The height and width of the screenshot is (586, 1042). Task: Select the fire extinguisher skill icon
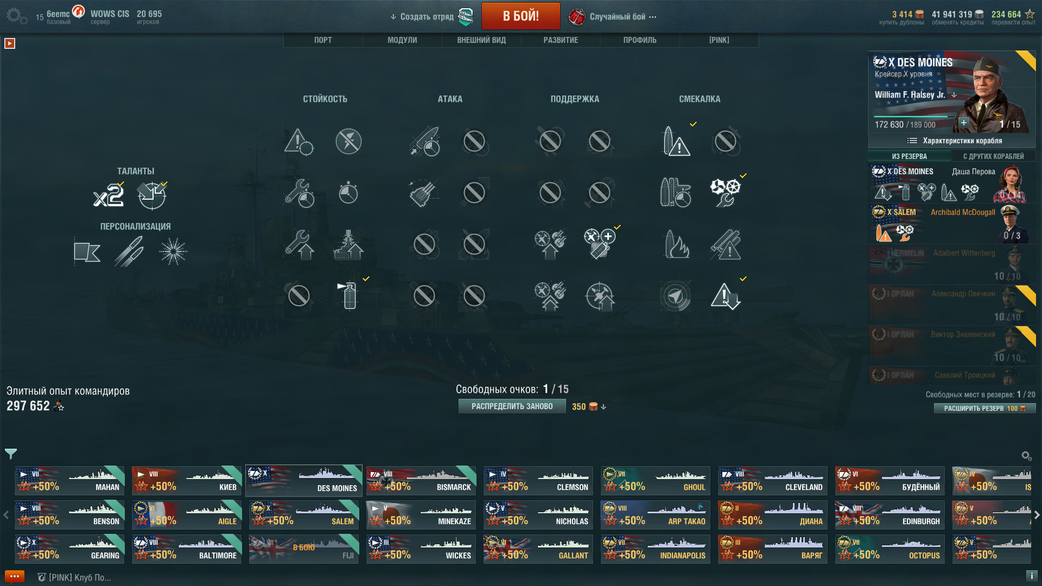click(x=349, y=295)
